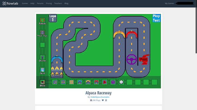
Task: Select the yellow boost arrows palette tile
Action: (71, 82)
